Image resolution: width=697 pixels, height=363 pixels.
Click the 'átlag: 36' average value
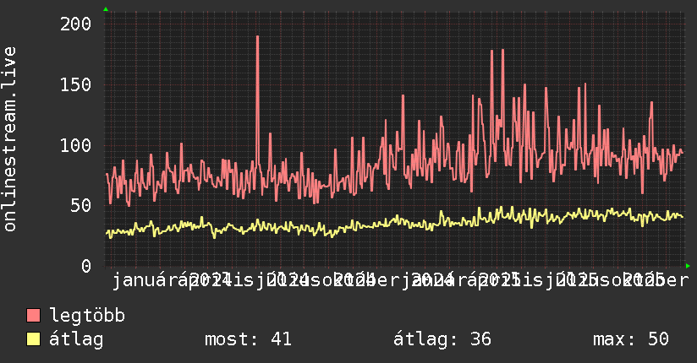(x=442, y=339)
